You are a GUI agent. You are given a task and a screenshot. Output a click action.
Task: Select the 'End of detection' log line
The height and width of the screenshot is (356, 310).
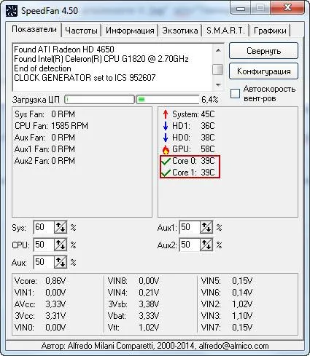point(42,68)
